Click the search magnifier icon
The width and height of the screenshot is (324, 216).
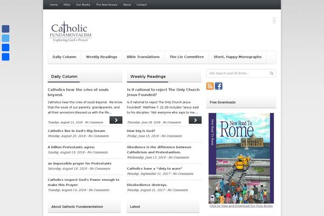tap(272, 73)
